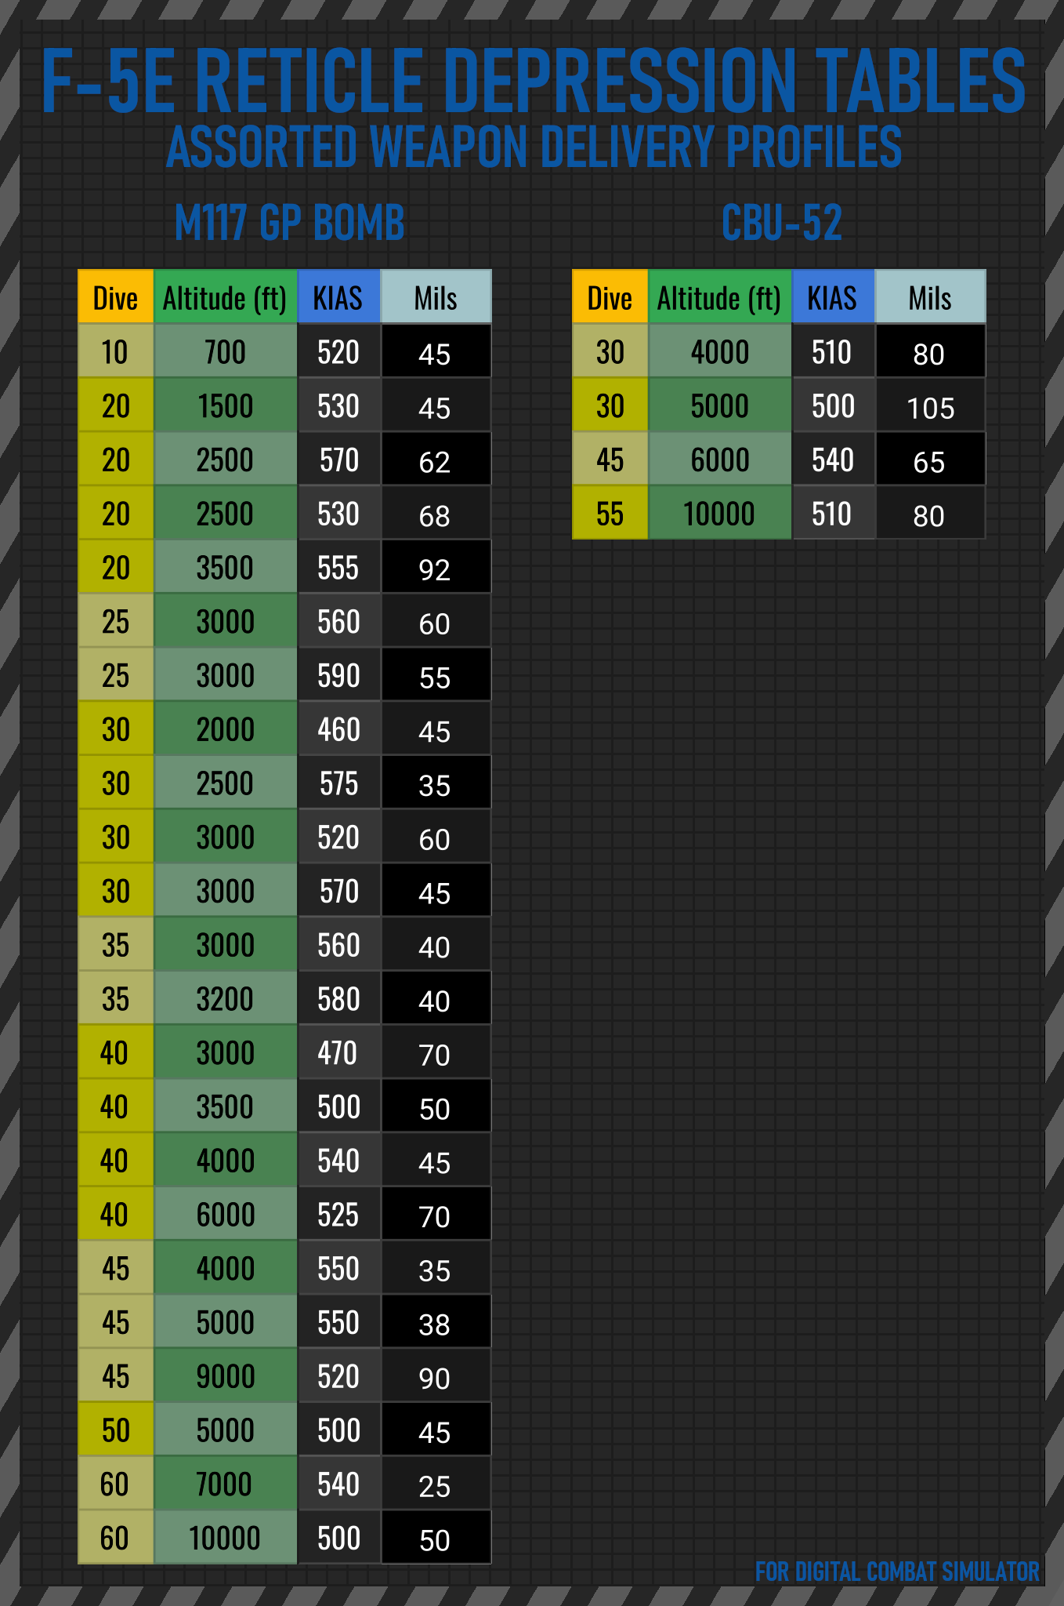
Task: Click the CBU-52 table heading
Action: [x=781, y=223]
